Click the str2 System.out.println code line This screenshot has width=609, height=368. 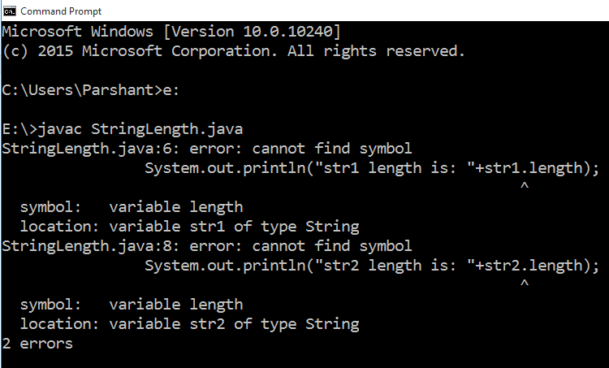[371, 266]
